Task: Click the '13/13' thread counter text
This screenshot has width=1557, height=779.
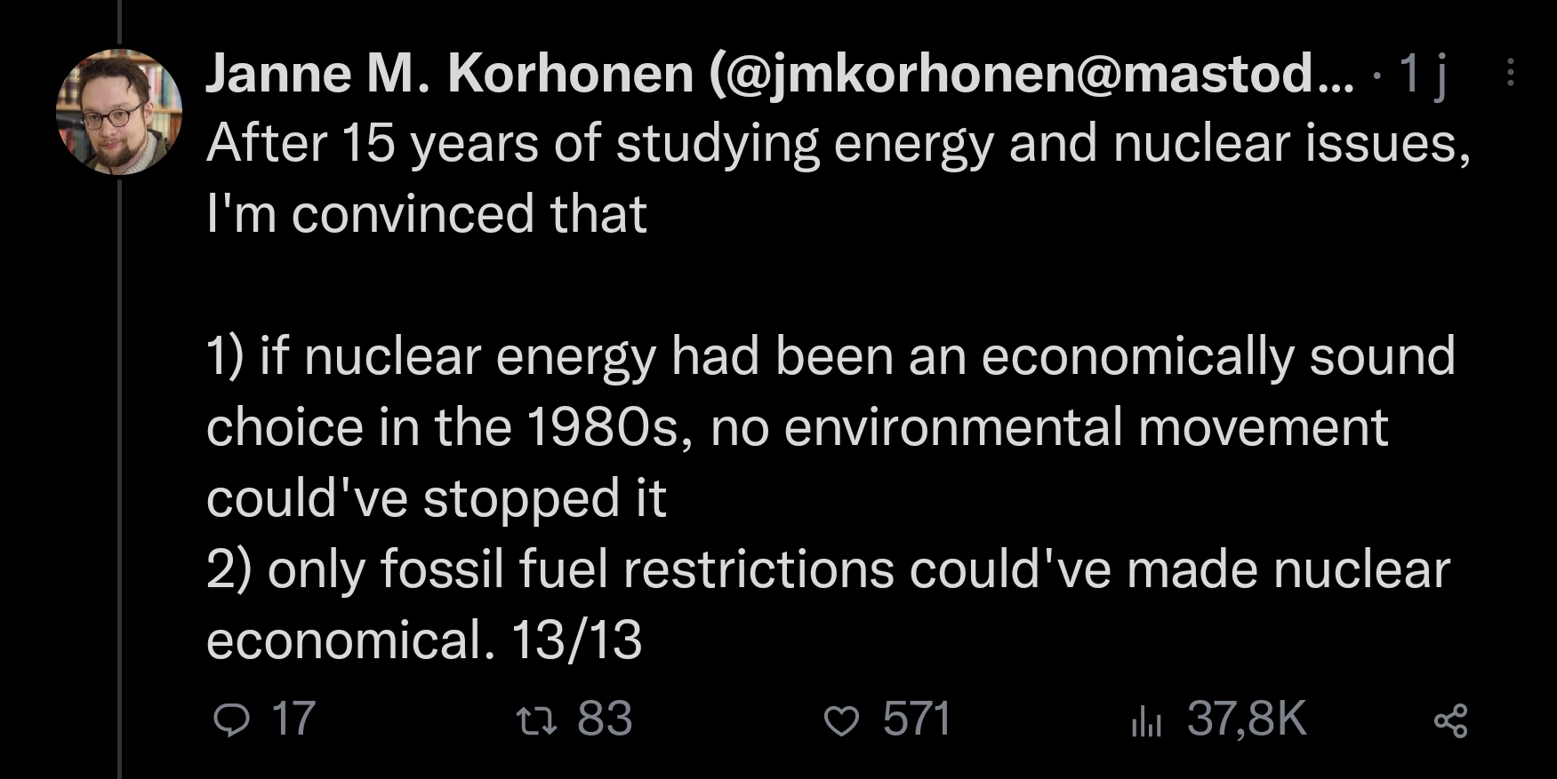Action: pyautogui.click(x=576, y=640)
